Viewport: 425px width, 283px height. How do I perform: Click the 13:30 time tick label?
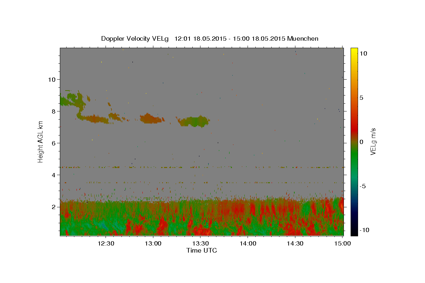pyautogui.click(x=200, y=243)
